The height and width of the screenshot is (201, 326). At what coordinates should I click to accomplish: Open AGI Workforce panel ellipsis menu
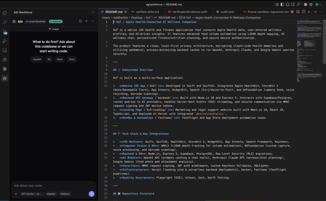93,12
